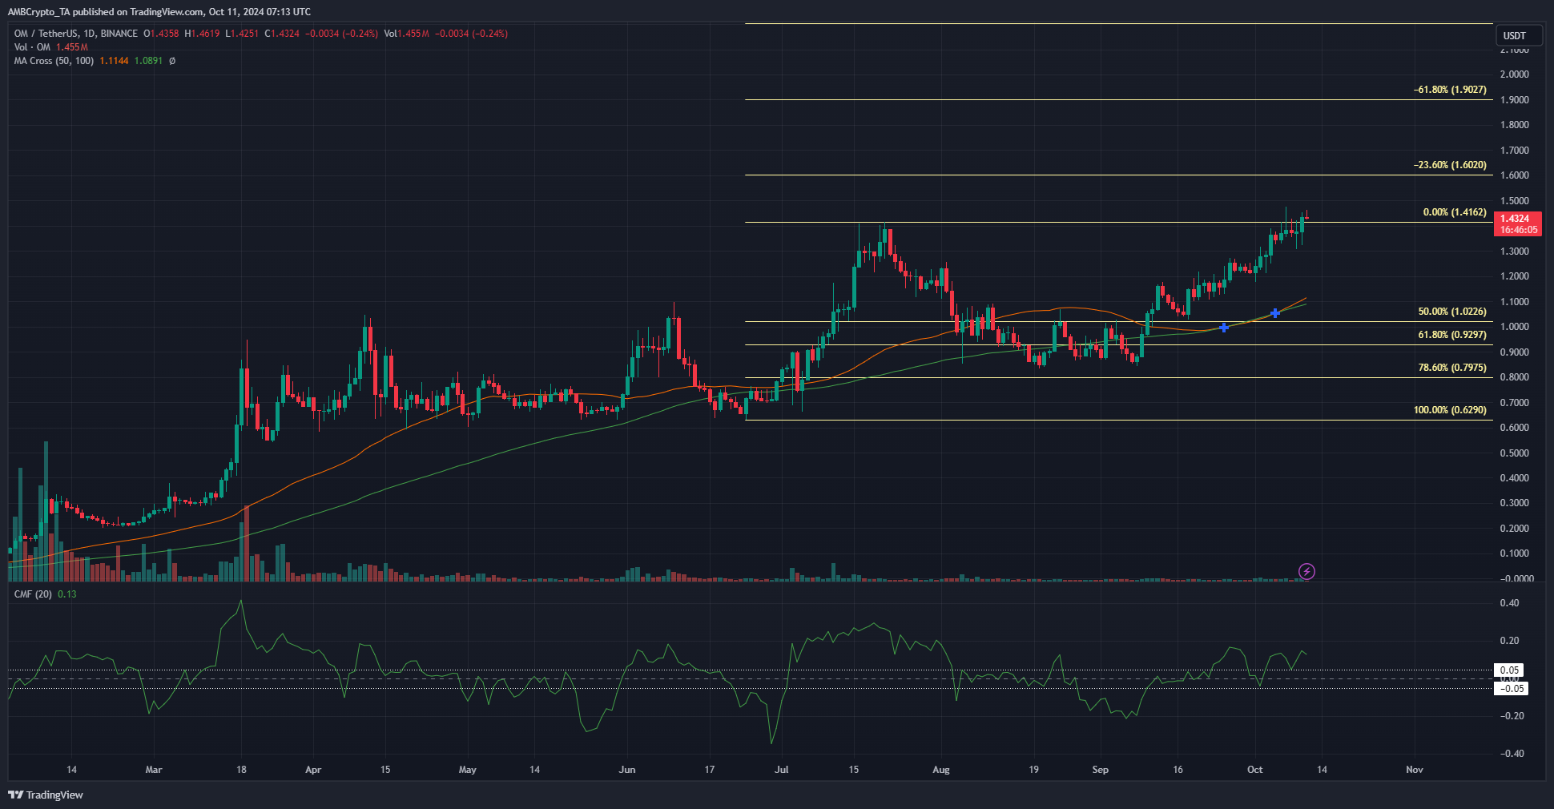Viewport: 1554px width, 809px height.
Task: Click the 0.5000 price axis label
Action: coord(1514,453)
